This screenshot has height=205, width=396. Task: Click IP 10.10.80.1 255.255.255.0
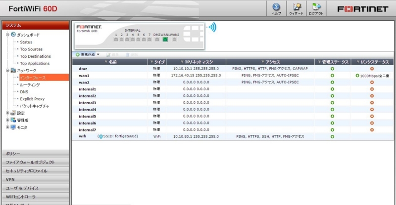[196, 136]
